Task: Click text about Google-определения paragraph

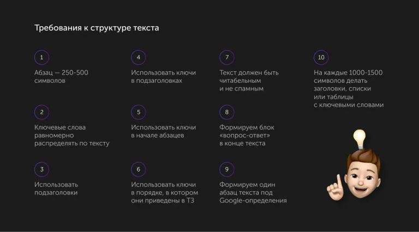Action: [x=253, y=193]
